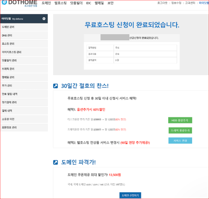Open the IDC top menu
This screenshot has height=199, width=209.
89,3
